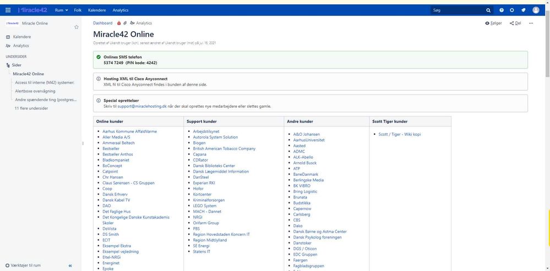Viewport: 550px width, 271px height.
Task: Open A&O Johansen link
Action: pos(306,134)
